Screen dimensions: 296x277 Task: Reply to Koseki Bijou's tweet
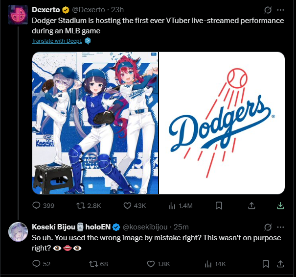point(37,264)
